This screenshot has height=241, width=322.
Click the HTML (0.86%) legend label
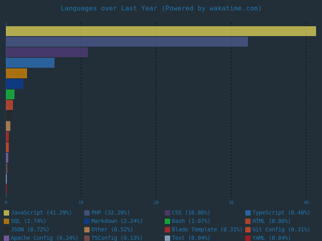271,221
